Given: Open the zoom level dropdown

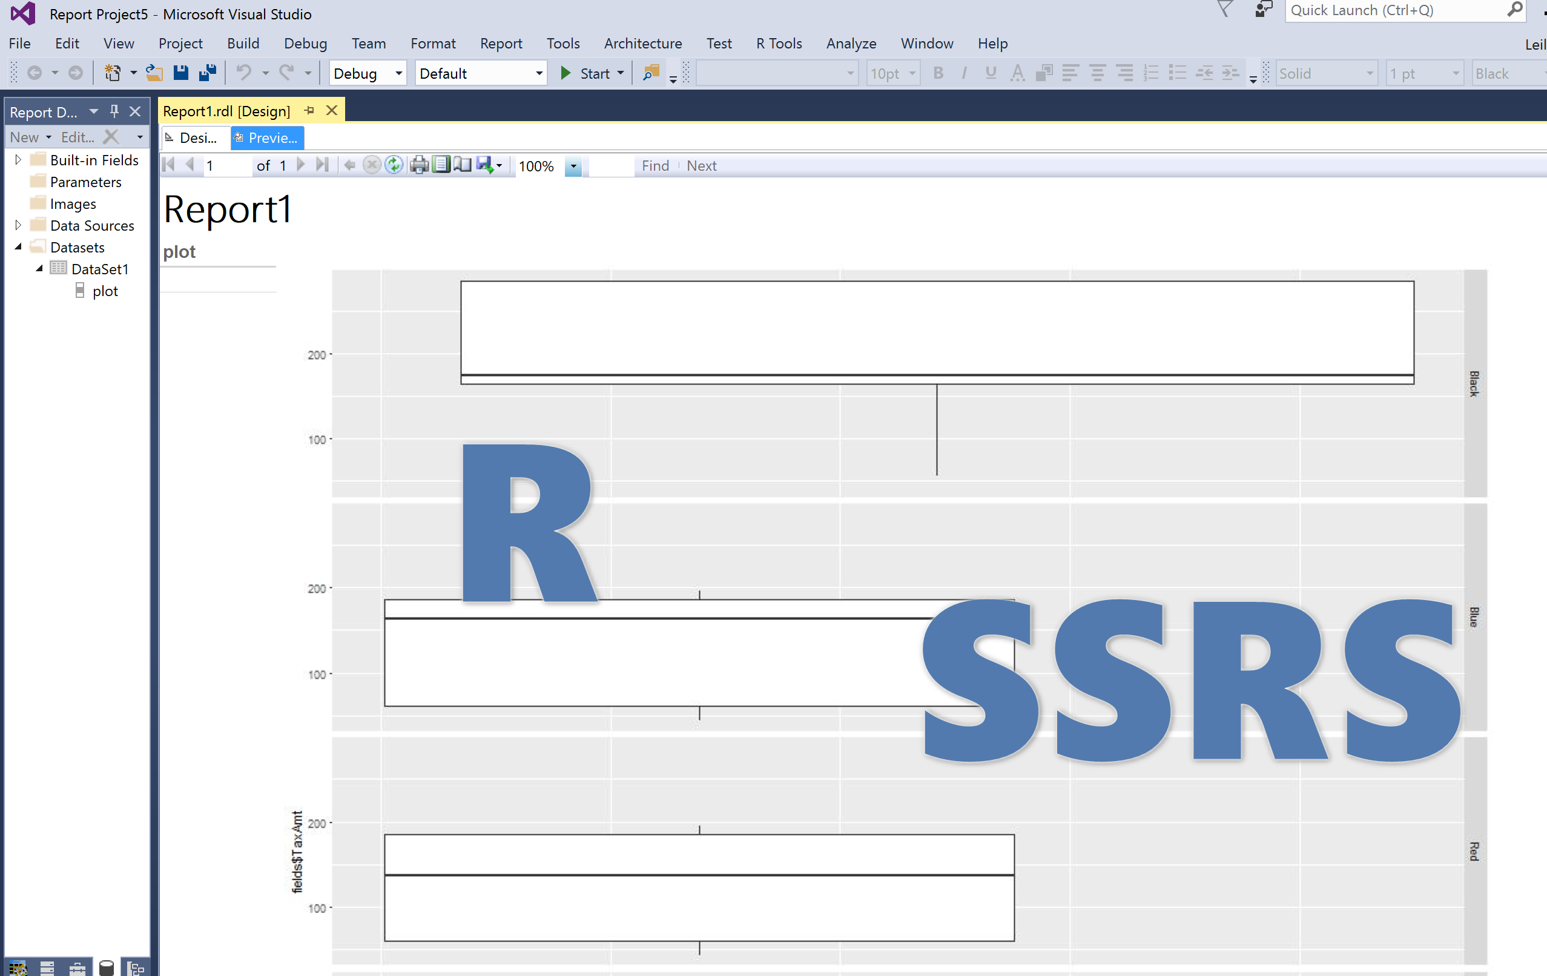Looking at the screenshot, I should click(x=572, y=166).
